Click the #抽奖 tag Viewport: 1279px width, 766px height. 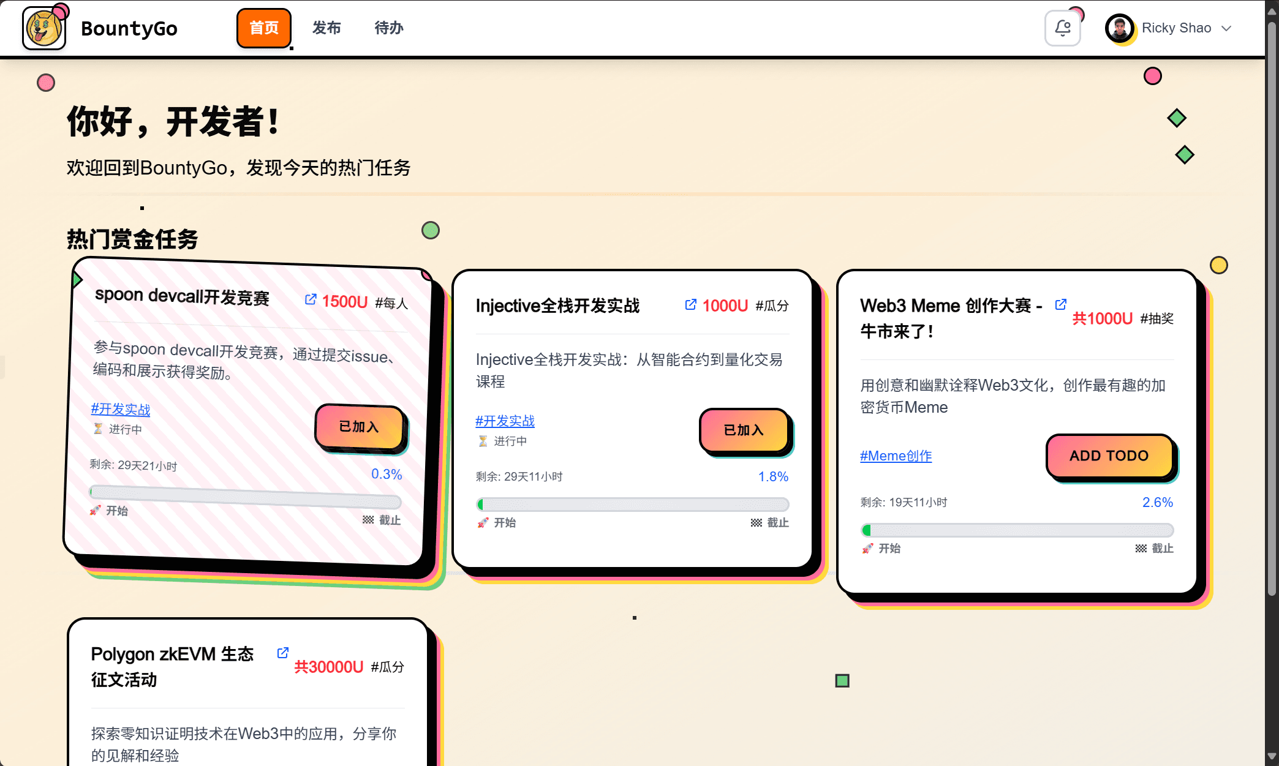(x=1157, y=318)
